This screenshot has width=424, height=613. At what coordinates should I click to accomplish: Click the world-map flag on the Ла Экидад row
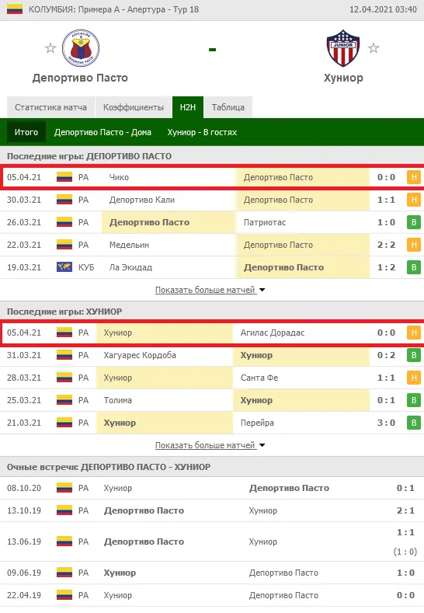point(64,267)
